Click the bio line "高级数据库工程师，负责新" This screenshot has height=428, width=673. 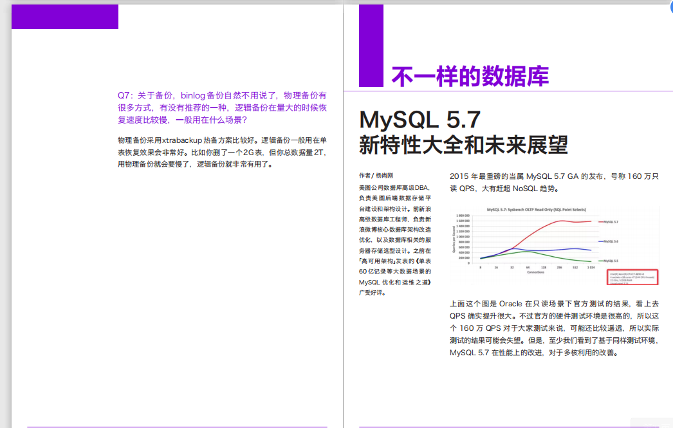(395, 219)
